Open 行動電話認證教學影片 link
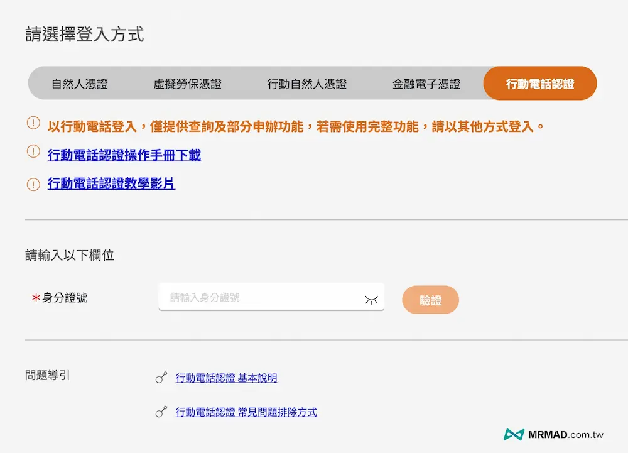Image resolution: width=628 pixels, height=453 pixels. (x=111, y=183)
